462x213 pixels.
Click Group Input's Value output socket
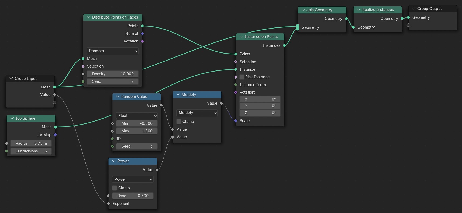click(x=54, y=95)
